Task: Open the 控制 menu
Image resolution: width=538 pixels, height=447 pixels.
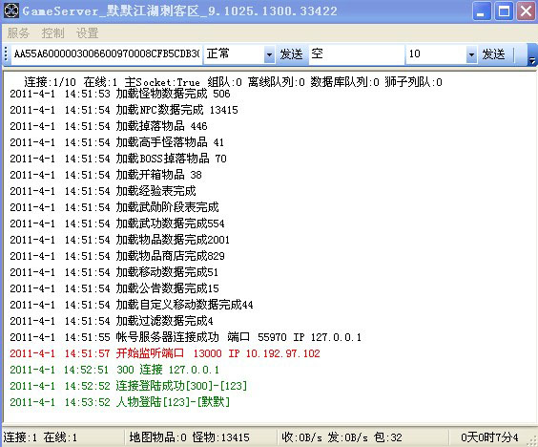Action: [52, 33]
